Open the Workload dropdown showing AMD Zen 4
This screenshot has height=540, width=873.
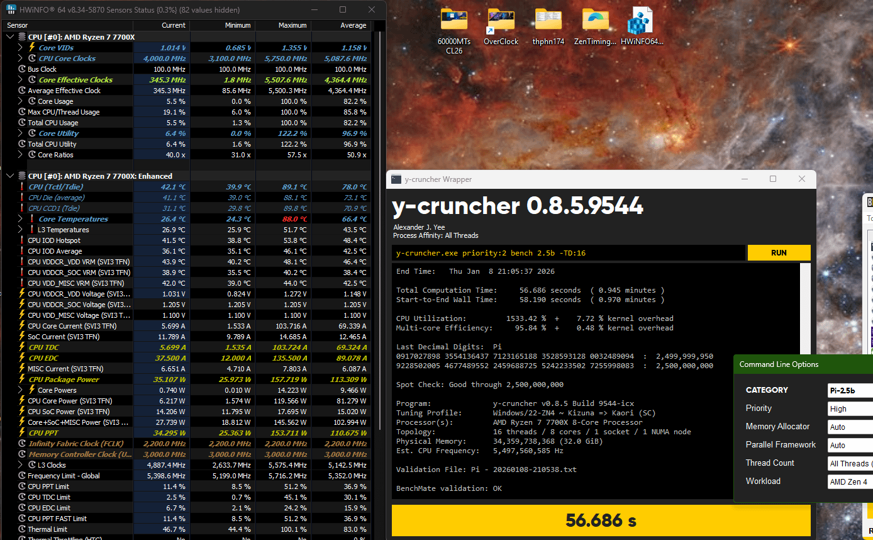pyautogui.click(x=850, y=481)
